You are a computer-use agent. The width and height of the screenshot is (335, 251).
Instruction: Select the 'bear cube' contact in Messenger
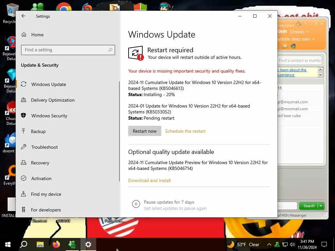289,116
